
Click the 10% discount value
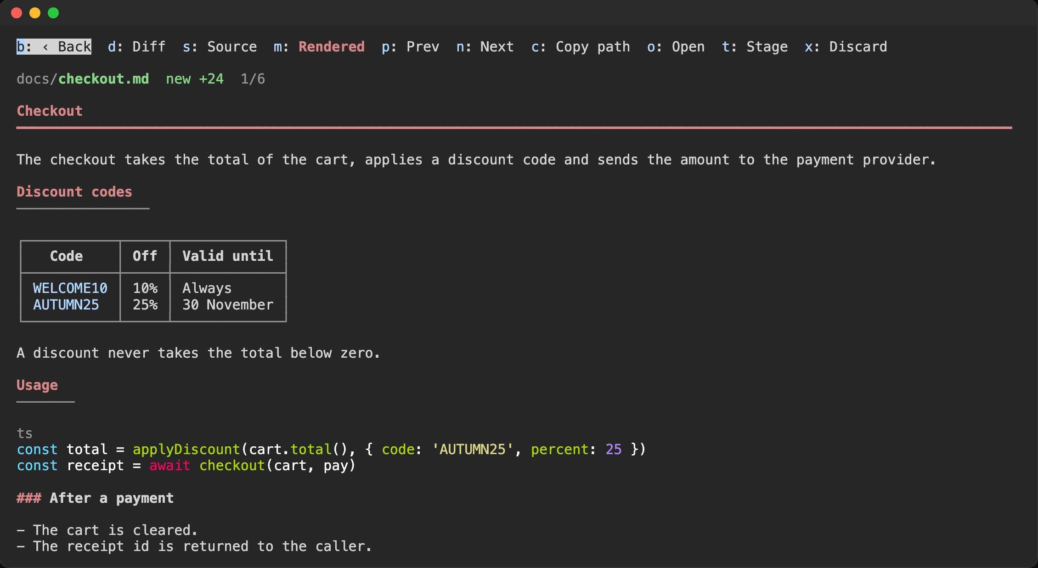(x=145, y=288)
